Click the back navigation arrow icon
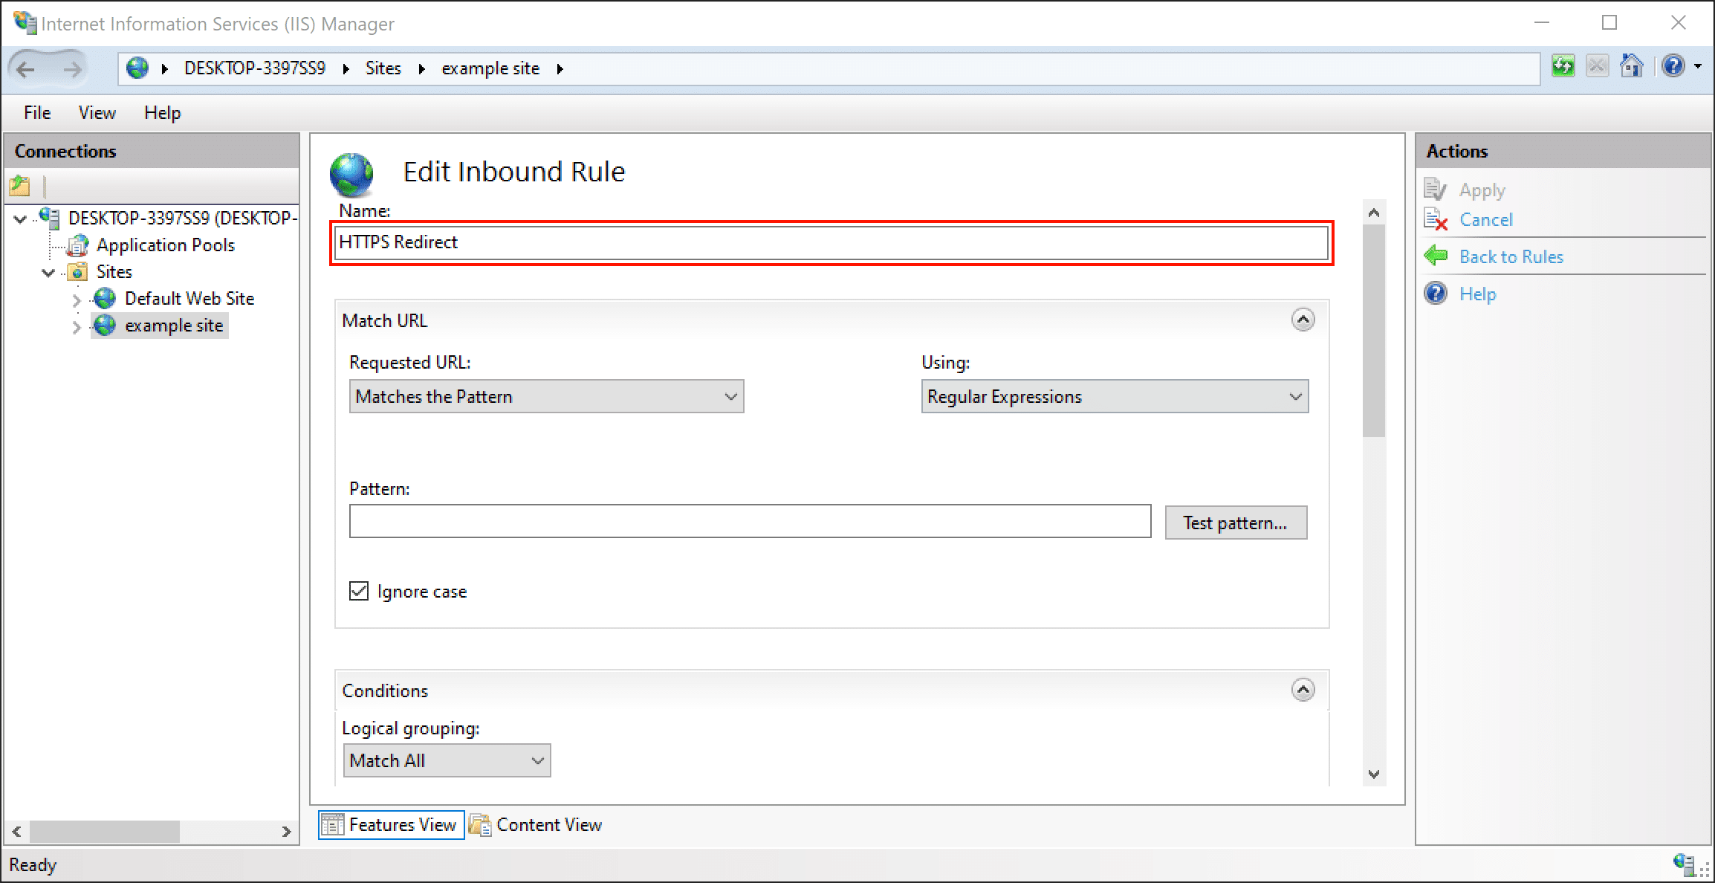Screen dimensions: 1715x883 [x=27, y=69]
